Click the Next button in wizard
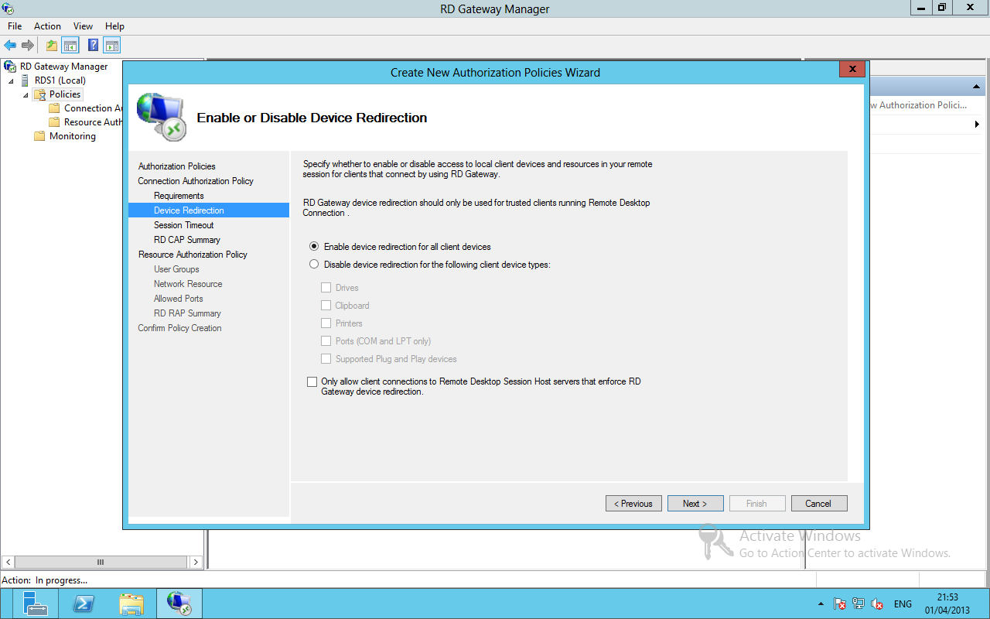This screenshot has height=619, width=990. point(695,504)
